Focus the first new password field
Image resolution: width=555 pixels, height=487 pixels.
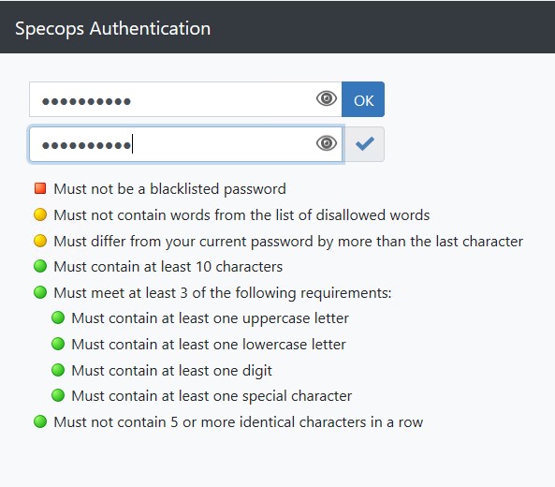click(x=185, y=99)
